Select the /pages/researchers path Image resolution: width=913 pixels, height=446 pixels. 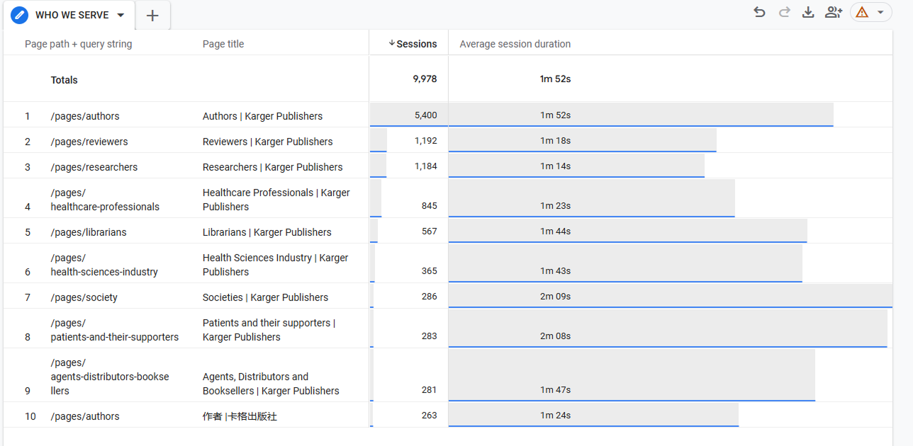coord(94,167)
